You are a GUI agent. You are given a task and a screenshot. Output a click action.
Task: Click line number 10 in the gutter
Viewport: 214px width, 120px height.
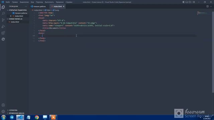(x=34, y=36)
